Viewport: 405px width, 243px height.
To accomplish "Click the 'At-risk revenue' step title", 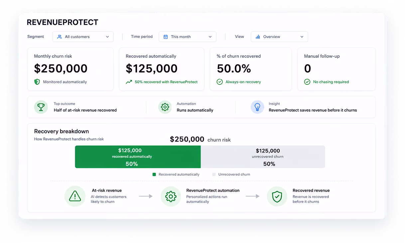I will (107, 191).
